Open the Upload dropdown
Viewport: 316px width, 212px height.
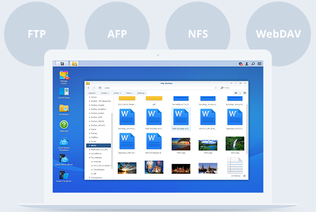tap(92, 93)
